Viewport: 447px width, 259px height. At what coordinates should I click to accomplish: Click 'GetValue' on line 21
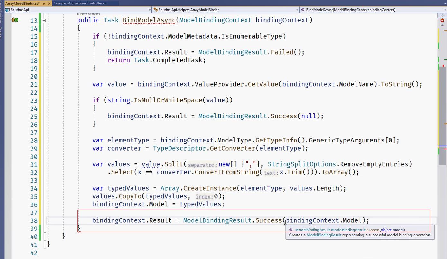(x=263, y=84)
